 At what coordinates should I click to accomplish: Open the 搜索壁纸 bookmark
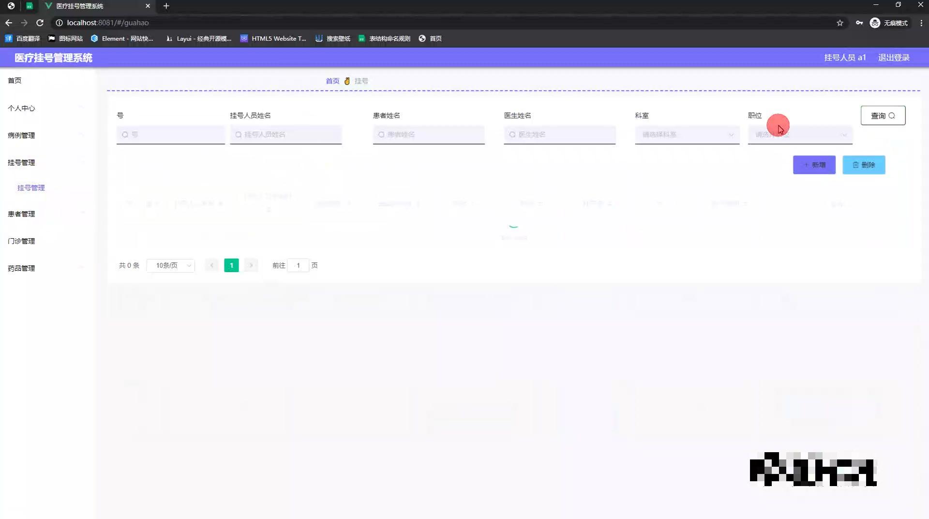[333, 38]
